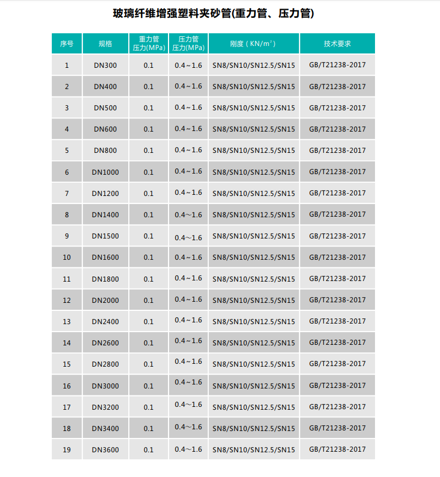This screenshot has height=477, width=440.
Task: Click the stiffness cell in the DN800 row
Action: coord(253,151)
